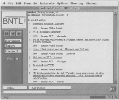
Task: Click the search icon button at bottom right
Action: coord(113,89)
